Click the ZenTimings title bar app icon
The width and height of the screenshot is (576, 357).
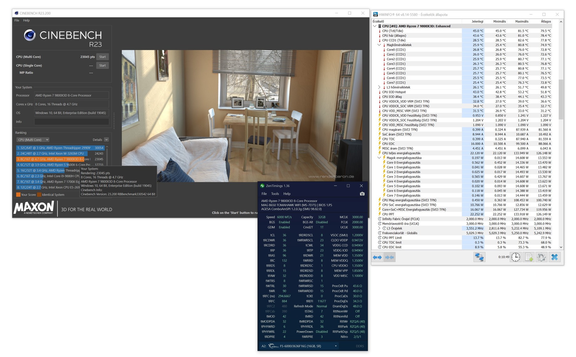pyautogui.click(x=262, y=186)
